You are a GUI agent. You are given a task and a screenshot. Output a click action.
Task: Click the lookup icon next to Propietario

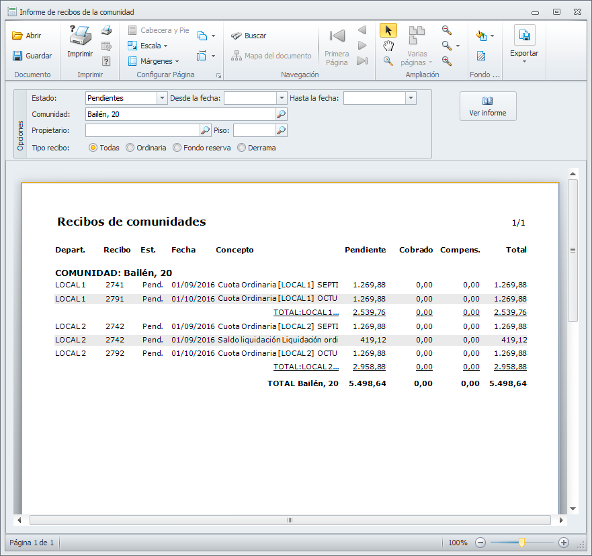coord(206,130)
